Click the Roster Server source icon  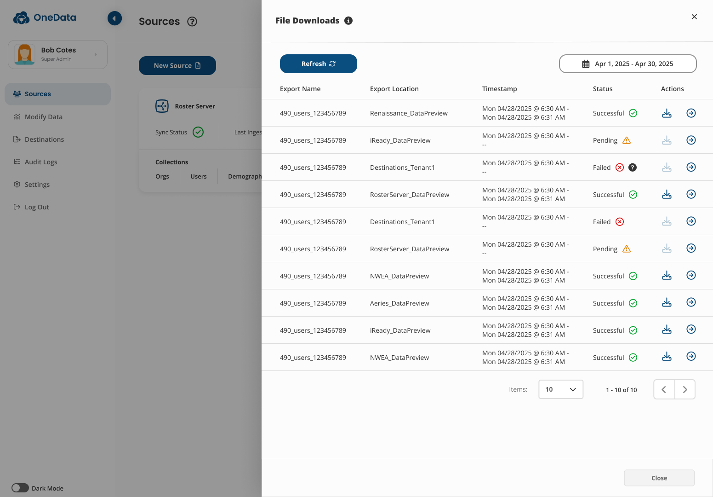pos(162,106)
